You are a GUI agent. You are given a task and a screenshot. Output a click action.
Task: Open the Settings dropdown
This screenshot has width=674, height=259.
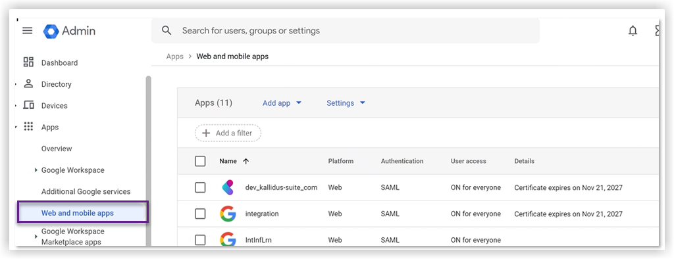point(346,103)
